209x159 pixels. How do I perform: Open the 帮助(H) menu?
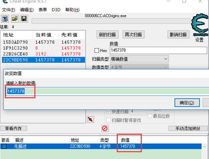(x=72, y=10)
